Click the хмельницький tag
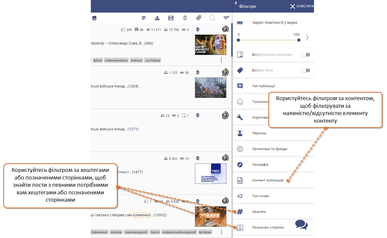The width and height of the screenshot is (387, 238). click(x=136, y=232)
